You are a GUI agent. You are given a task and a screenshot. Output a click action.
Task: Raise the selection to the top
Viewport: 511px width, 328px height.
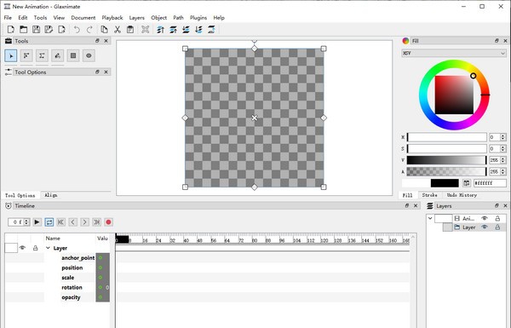[x=160, y=30]
